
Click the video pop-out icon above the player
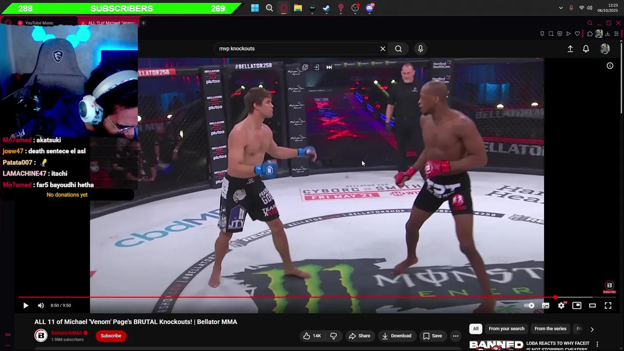coord(305,67)
